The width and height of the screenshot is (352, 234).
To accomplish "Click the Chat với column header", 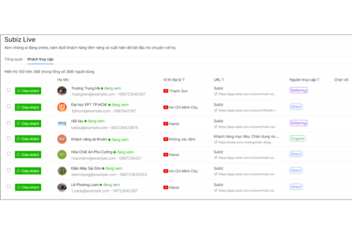I will point(341,80).
